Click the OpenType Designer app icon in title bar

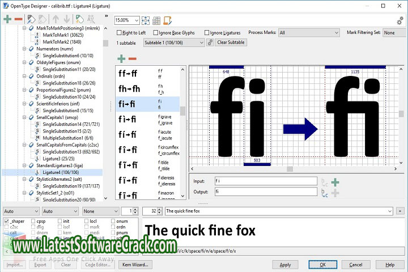coord(6,6)
